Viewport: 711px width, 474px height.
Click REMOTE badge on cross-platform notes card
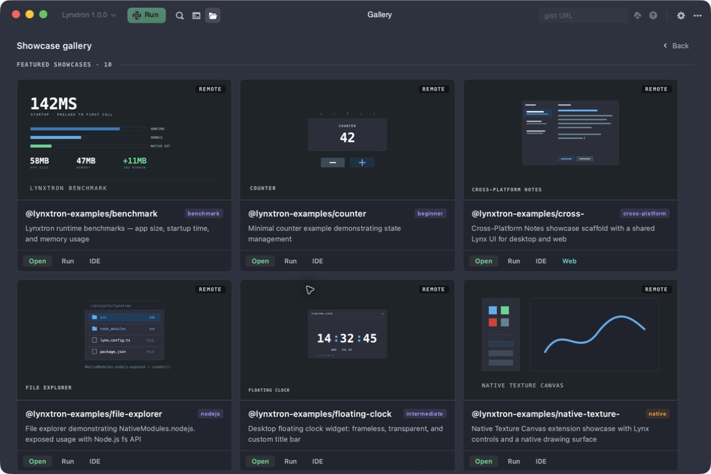tap(656, 89)
